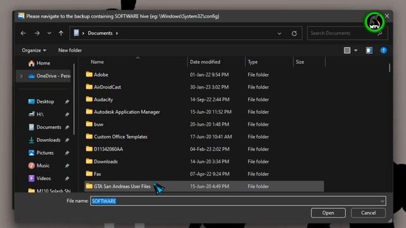This screenshot has width=406, height=228.
Task: Sort by the Size column
Action: 300,62
